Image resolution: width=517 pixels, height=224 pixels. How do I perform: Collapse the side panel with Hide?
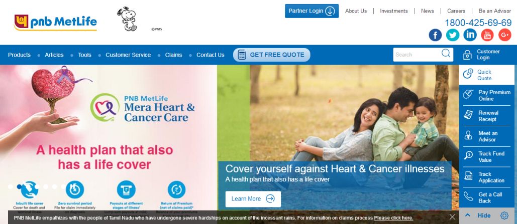tap(478, 216)
